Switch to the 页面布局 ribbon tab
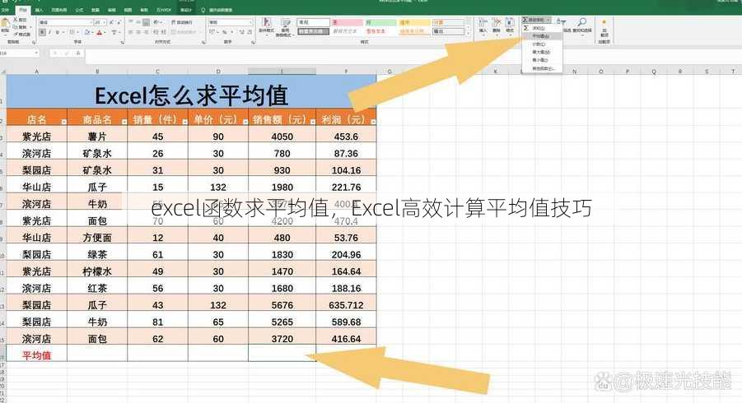The image size is (742, 403). tap(59, 10)
